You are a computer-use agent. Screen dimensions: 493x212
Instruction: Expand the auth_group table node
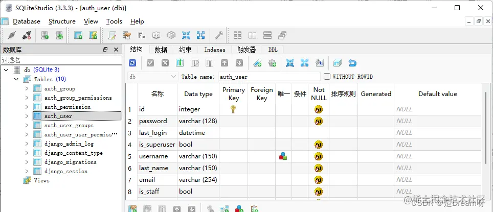pyautogui.click(x=27, y=88)
